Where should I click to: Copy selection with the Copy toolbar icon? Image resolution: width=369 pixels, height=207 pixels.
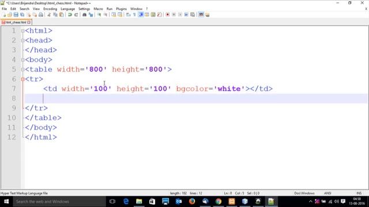(x=55, y=14)
